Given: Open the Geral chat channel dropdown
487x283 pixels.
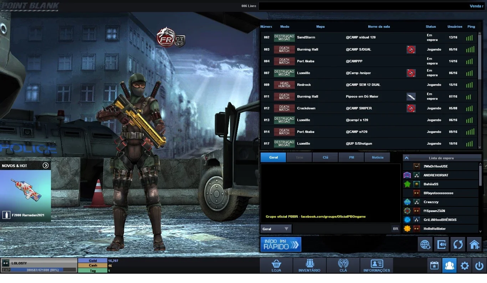Looking at the screenshot, I should [276, 229].
